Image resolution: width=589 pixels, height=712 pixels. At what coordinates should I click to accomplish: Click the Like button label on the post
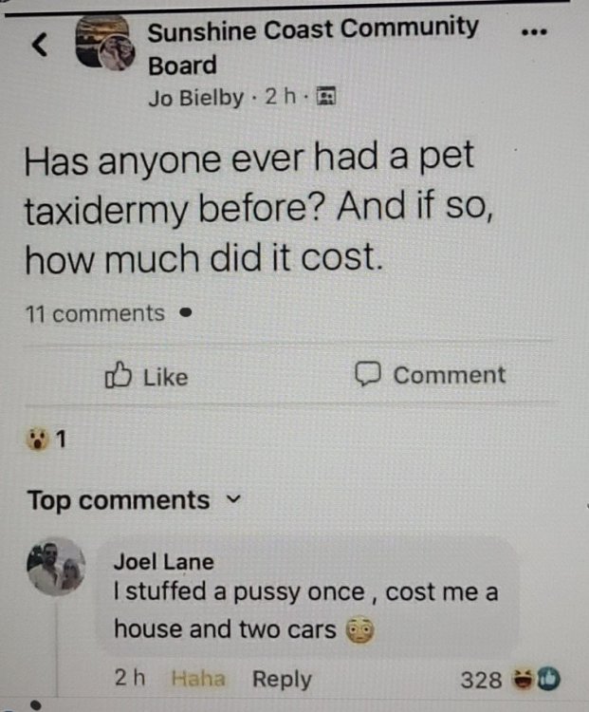coord(166,377)
